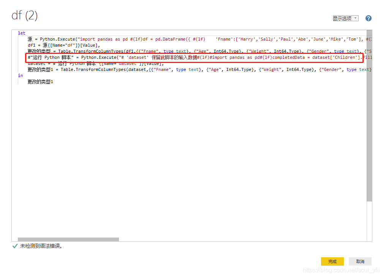Click the 'let' keyword line
Screen dimensions: 383x277
[x=22, y=33]
